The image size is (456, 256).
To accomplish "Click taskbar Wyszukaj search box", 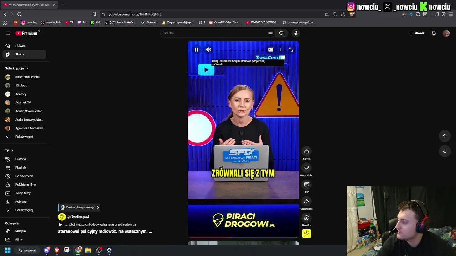I will click(x=27, y=250).
